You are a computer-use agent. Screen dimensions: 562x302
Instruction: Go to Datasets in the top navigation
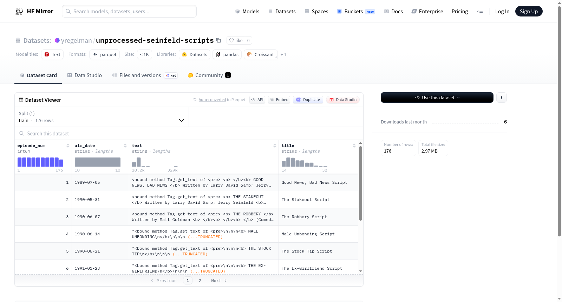click(x=282, y=12)
